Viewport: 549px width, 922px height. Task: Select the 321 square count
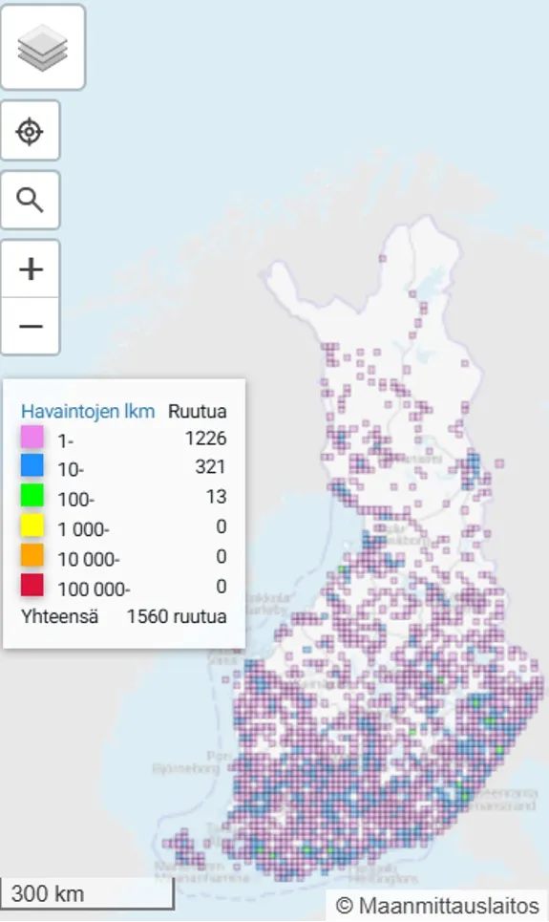210,466
